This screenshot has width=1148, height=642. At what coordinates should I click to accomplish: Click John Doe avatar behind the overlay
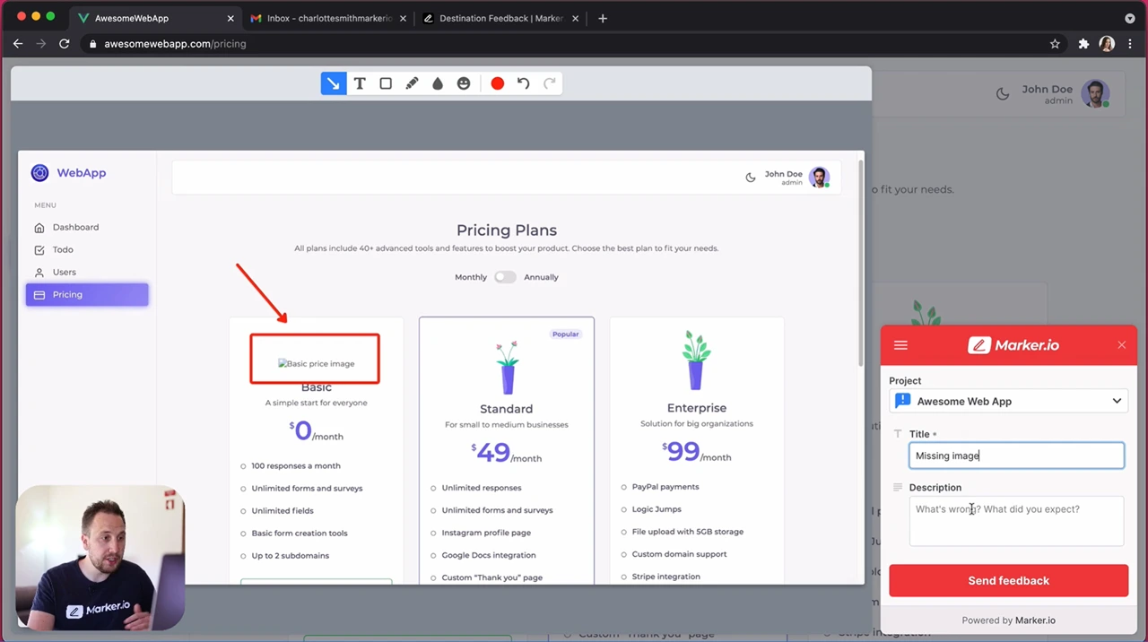[1095, 93]
